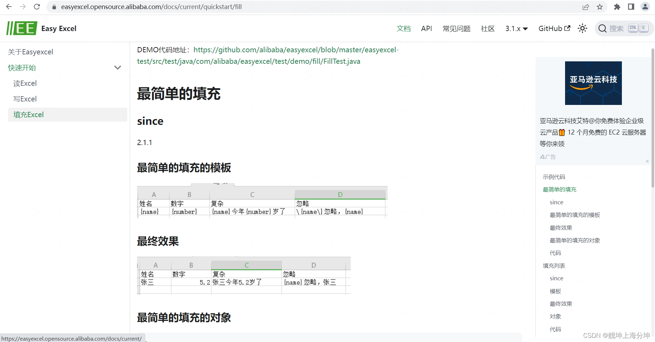Open the extensions puzzle icon
The width and height of the screenshot is (655, 342).
(617, 7)
